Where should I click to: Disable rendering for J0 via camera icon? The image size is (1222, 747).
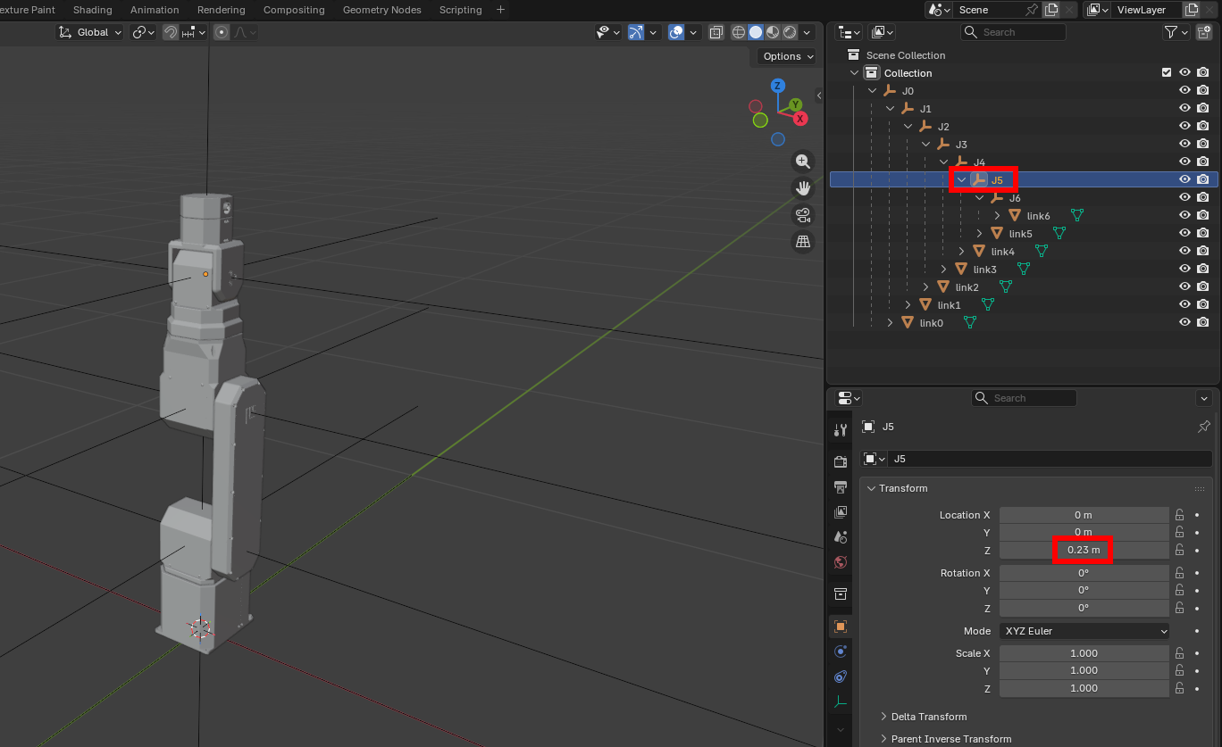[1203, 90]
